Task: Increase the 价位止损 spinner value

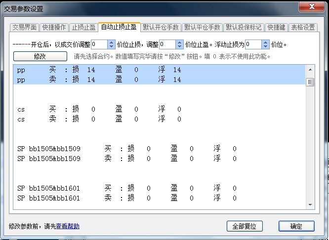Action: point(112,42)
